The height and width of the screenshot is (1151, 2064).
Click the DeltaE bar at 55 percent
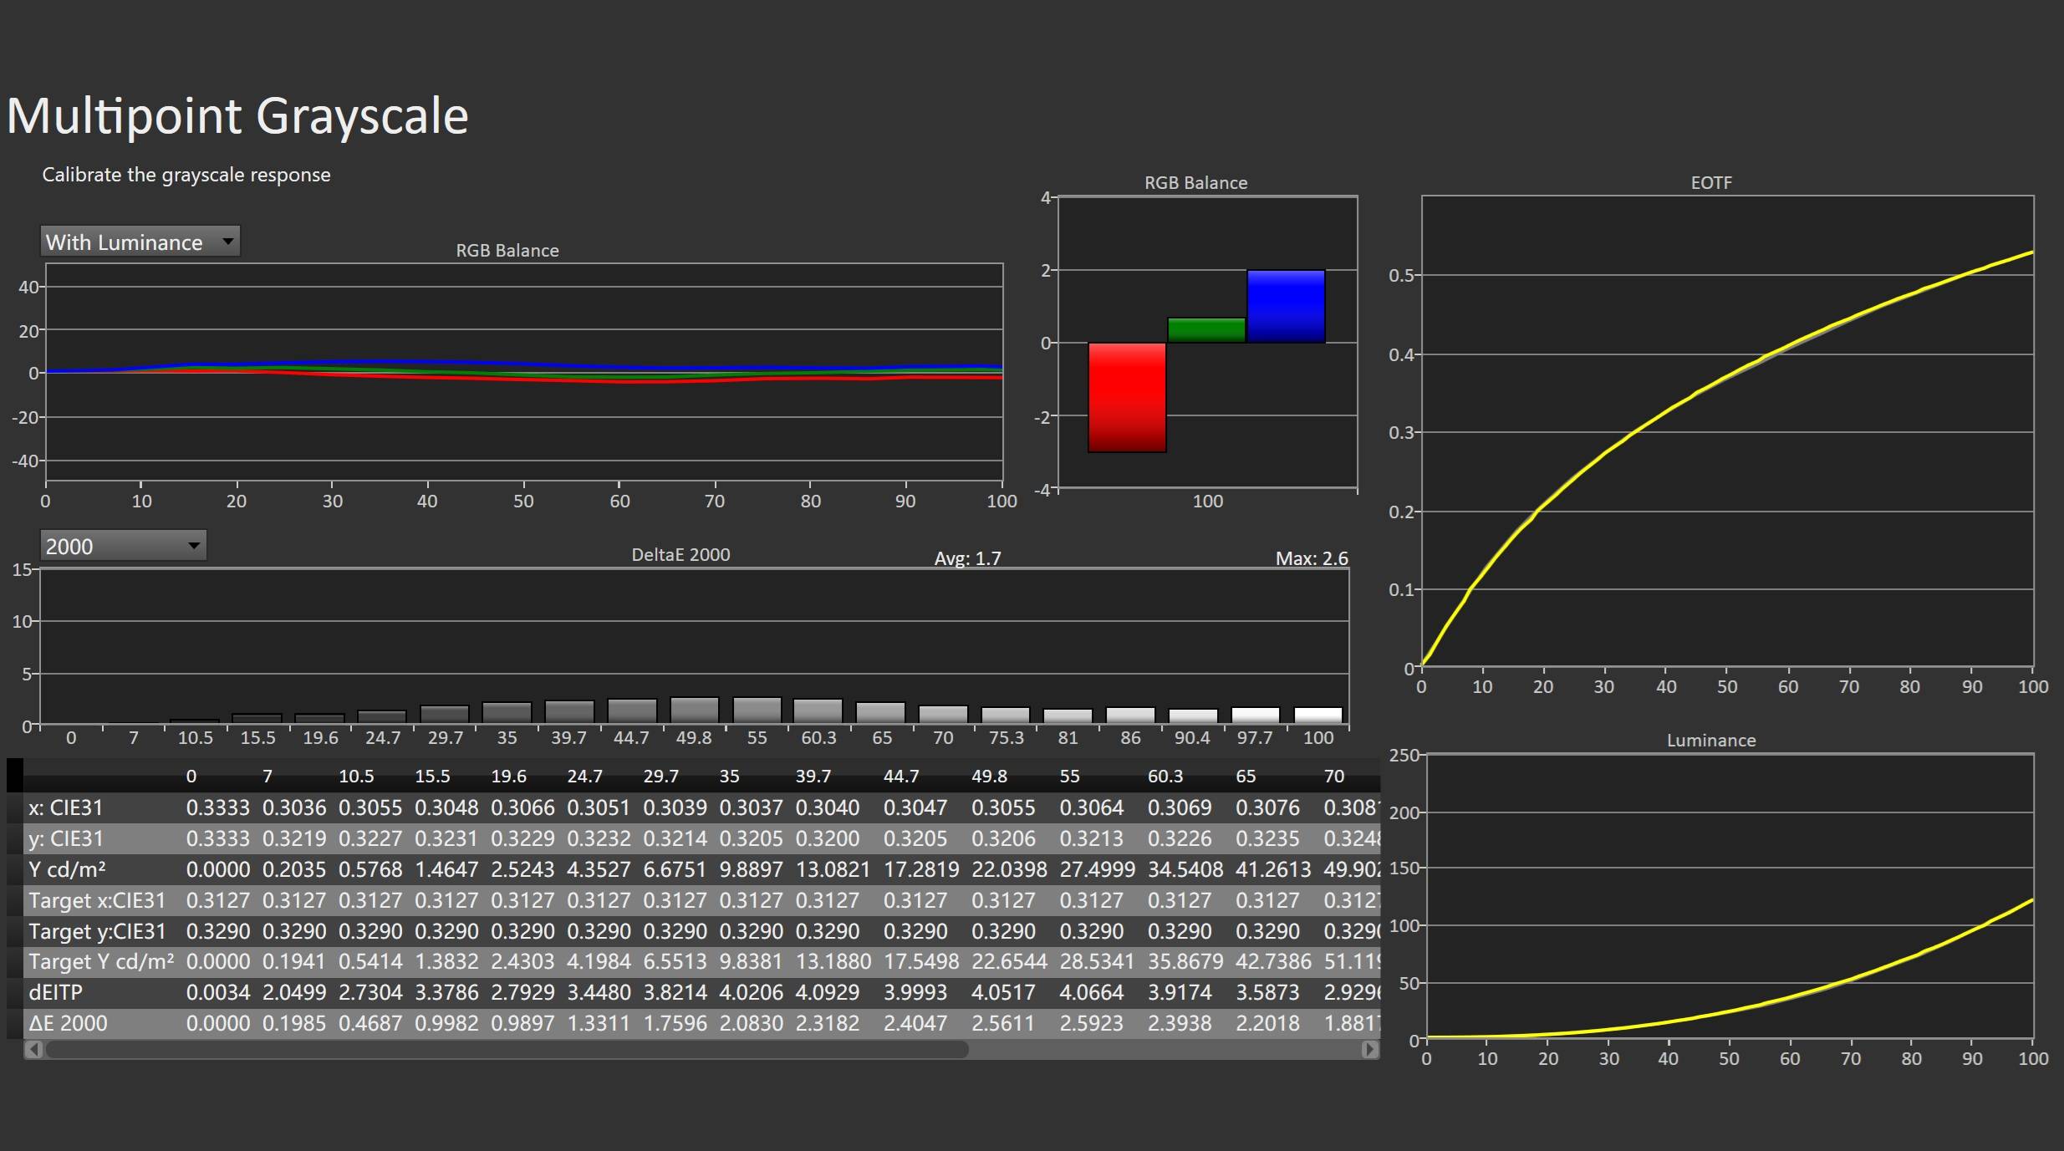(757, 710)
